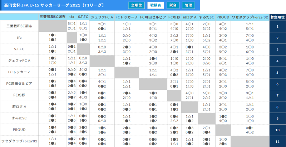Click the FCトッカーノ column header
The height and width of the screenshot is (147, 286).
pos(127,17)
